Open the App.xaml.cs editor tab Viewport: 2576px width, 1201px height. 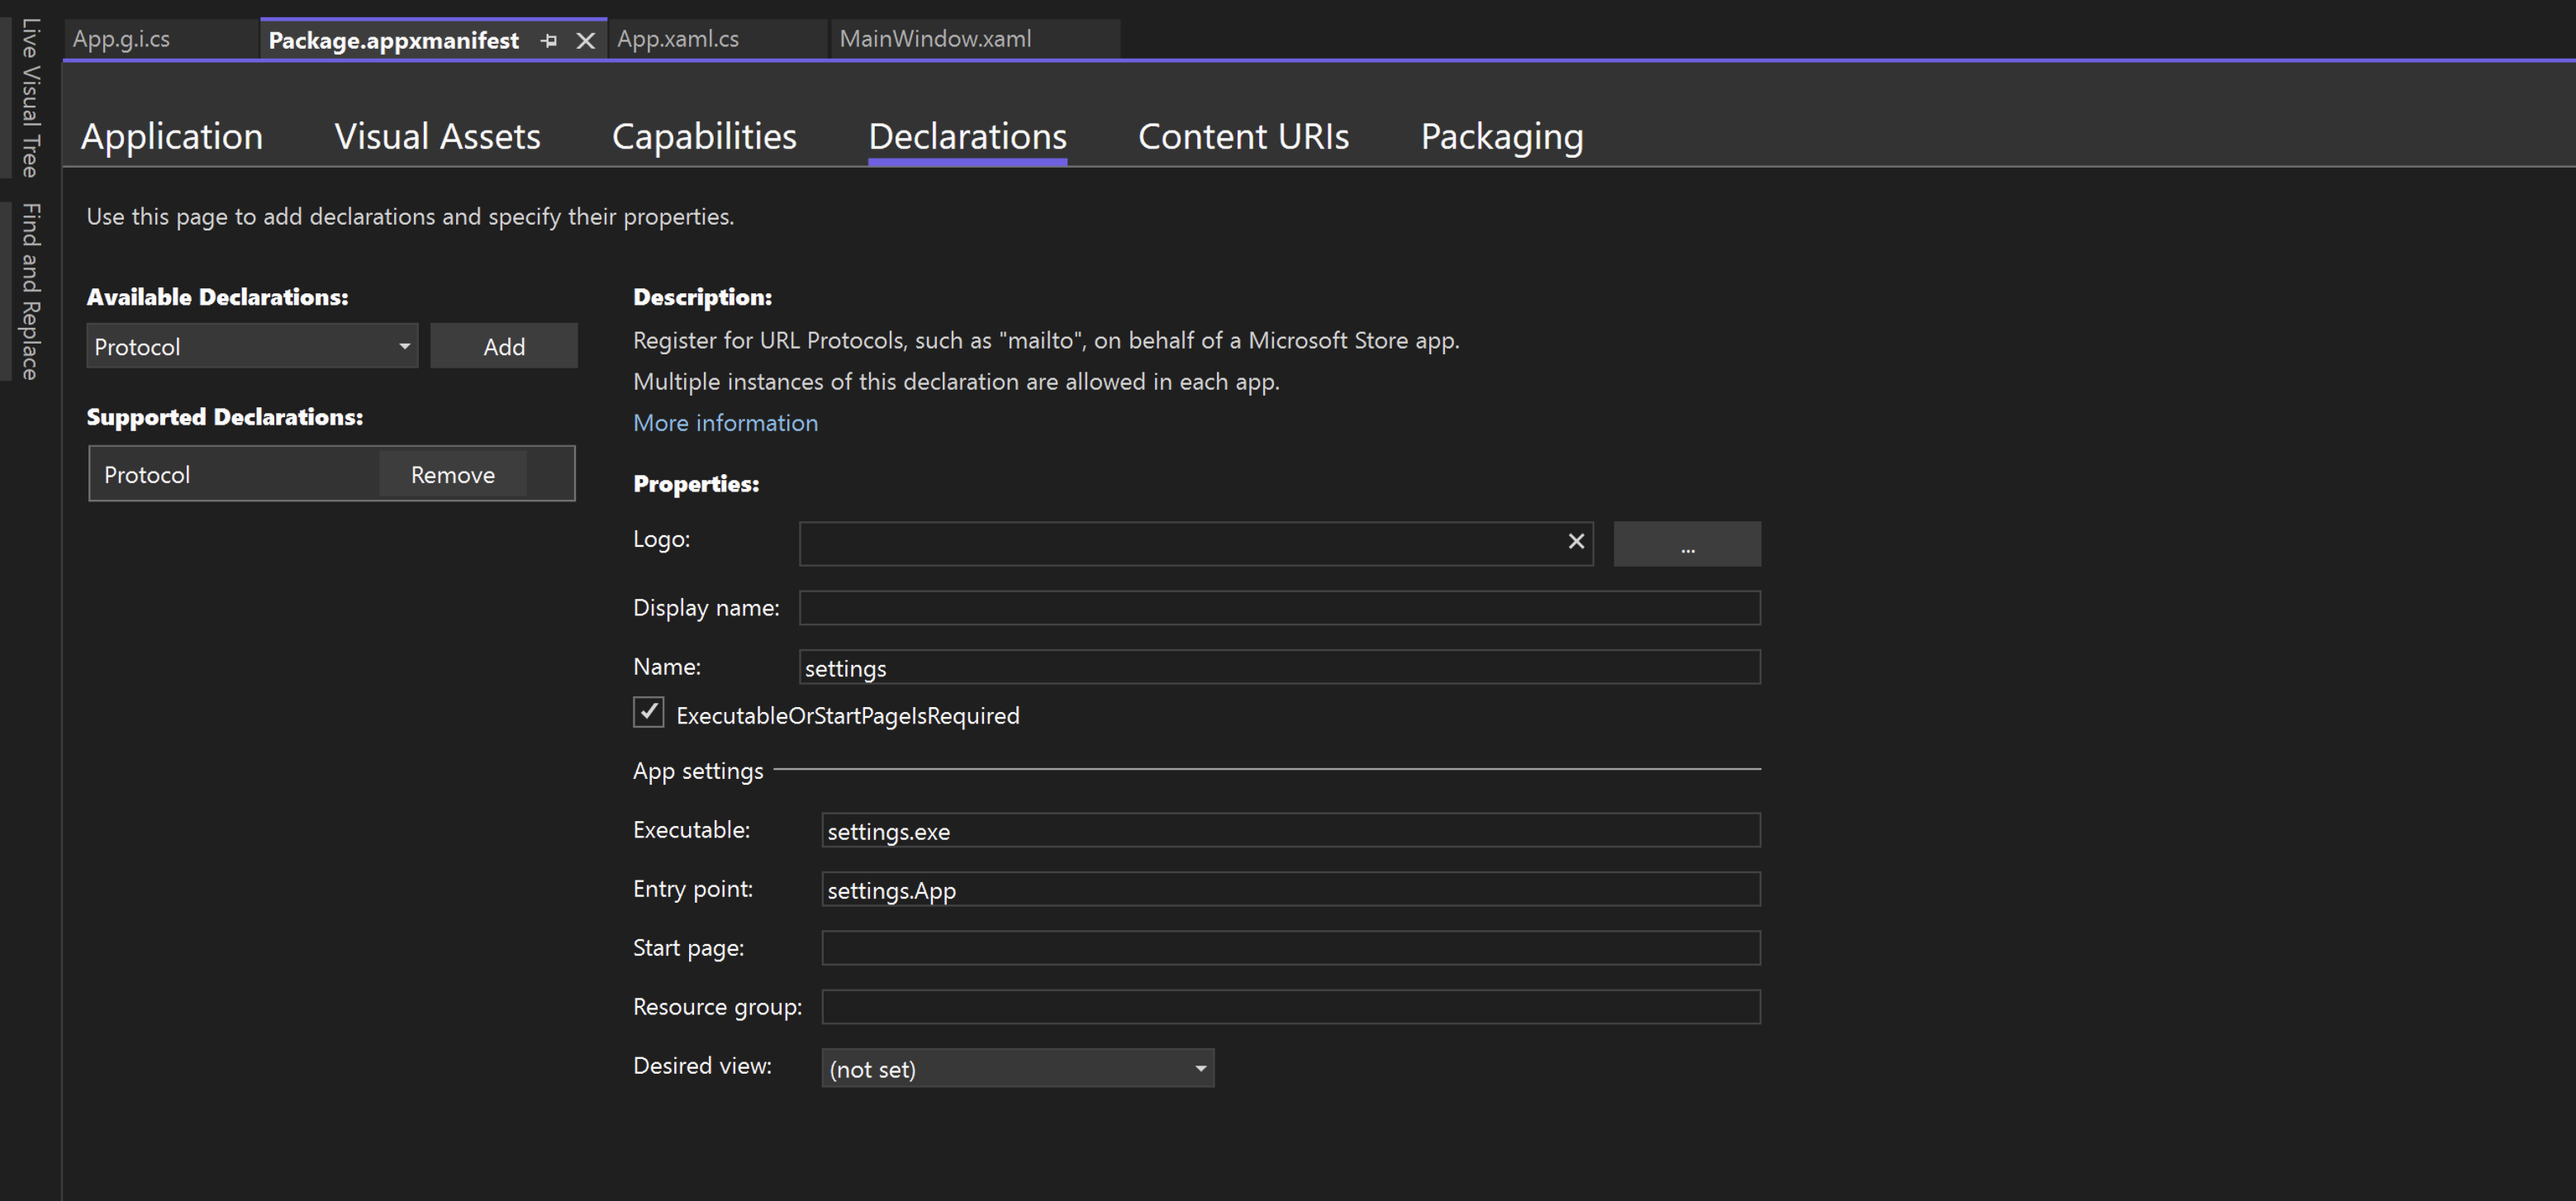point(678,39)
